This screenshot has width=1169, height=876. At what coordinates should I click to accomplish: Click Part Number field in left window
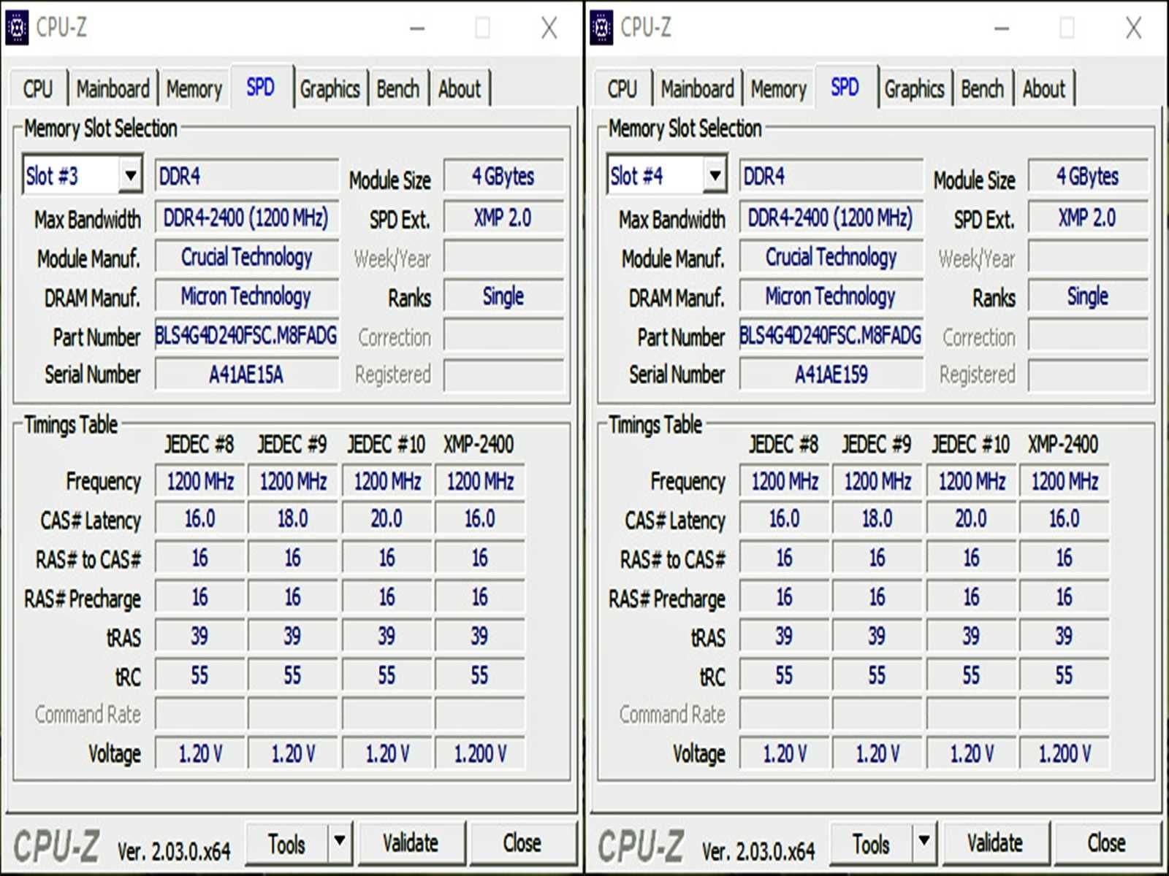point(247,336)
